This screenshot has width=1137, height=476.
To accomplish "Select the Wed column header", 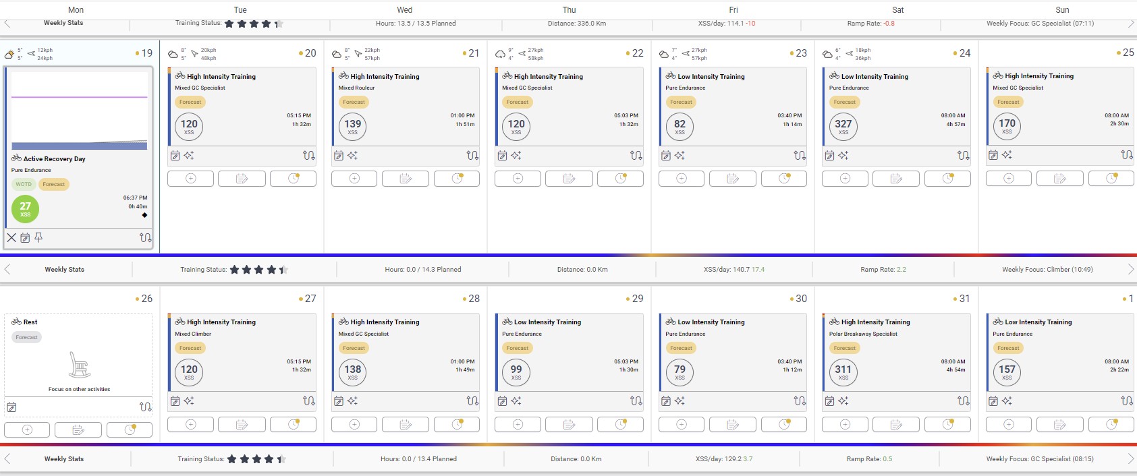I will click(404, 10).
